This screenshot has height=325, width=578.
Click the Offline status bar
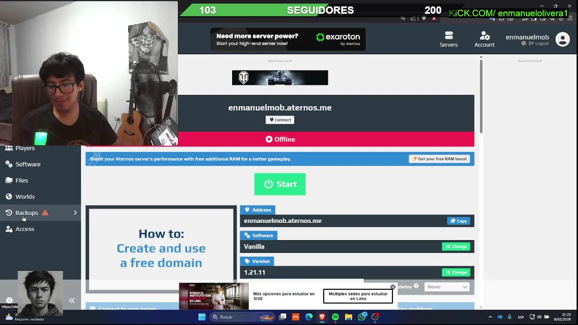pyautogui.click(x=280, y=139)
